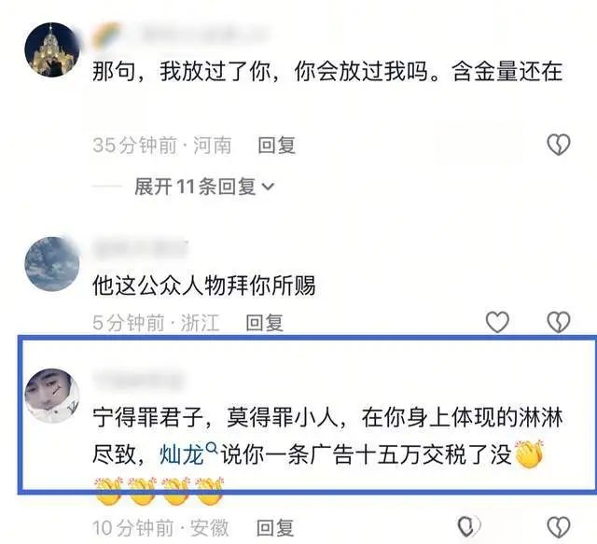Tap the blurred username of first commenter
The image size is (597, 544).
[x=205, y=35]
